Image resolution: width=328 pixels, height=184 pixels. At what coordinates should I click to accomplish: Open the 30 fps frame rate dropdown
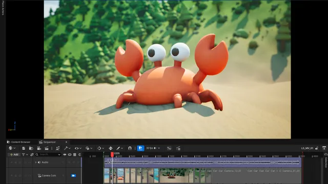pos(153,148)
